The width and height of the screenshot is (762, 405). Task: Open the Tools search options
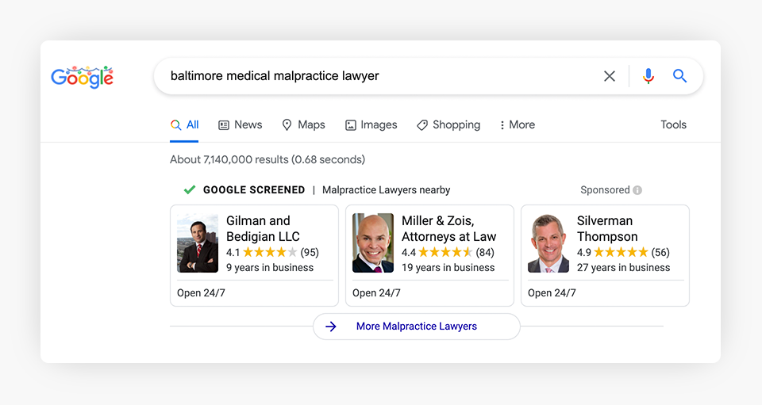pyautogui.click(x=673, y=125)
